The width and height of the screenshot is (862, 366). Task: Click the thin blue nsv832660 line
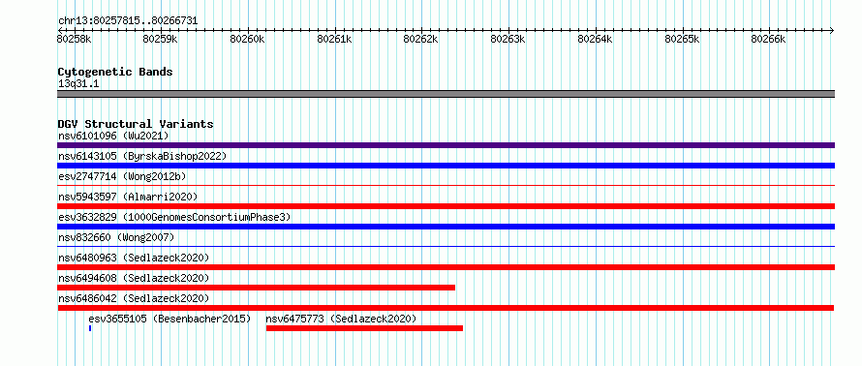[446, 247]
